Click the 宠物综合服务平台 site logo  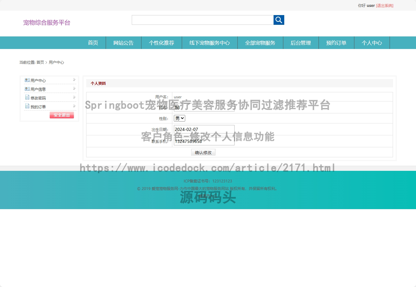(x=47, y=23)
